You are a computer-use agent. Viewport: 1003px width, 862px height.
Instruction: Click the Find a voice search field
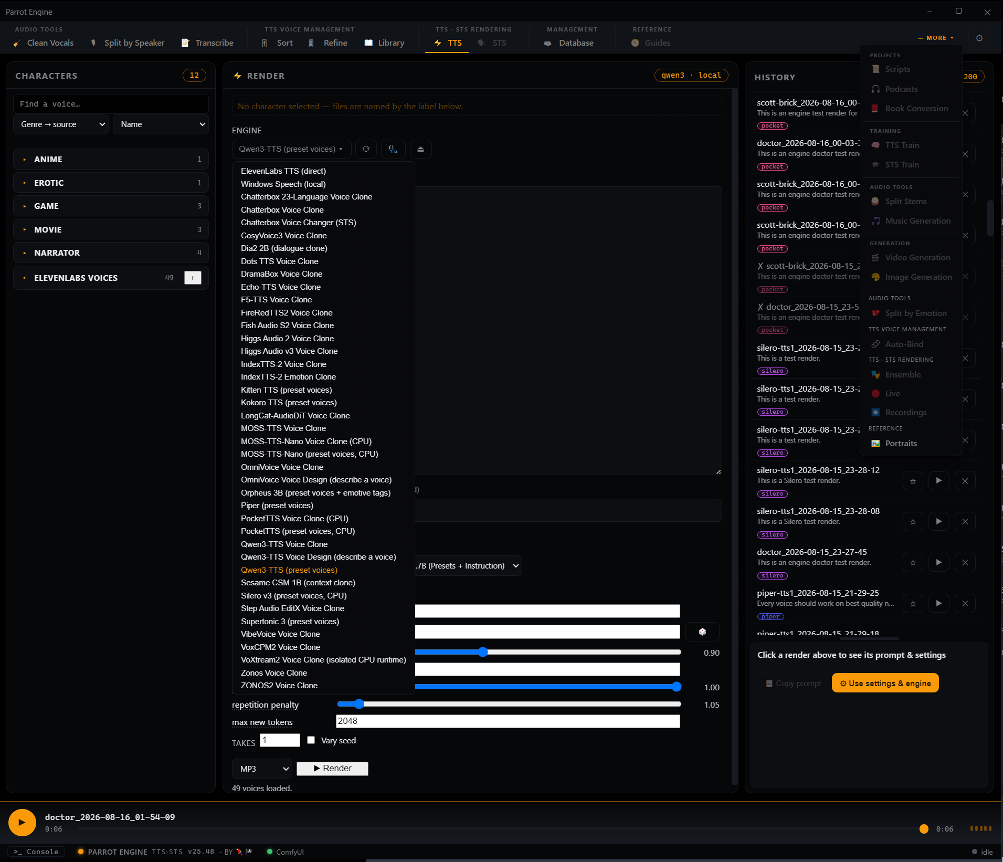(x=111, y=104)
